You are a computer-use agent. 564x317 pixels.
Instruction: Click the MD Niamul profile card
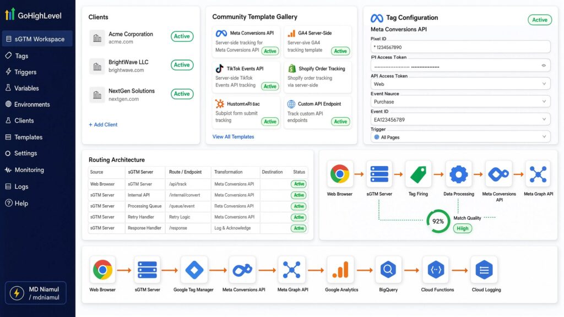[36, 293]
